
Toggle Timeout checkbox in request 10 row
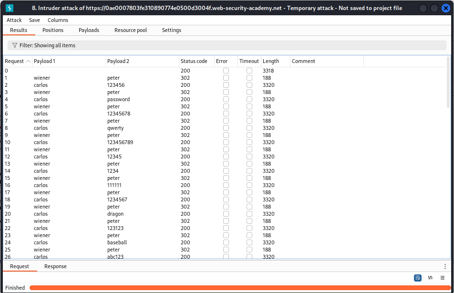(x=249, y=142)
